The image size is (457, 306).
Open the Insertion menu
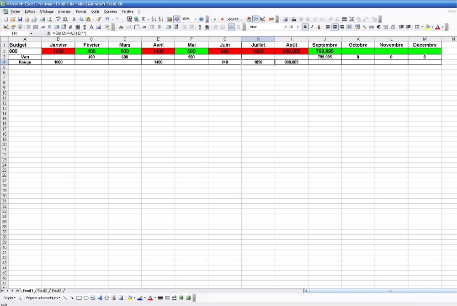point(64,11)
